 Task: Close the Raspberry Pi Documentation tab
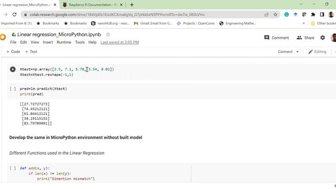point(121,5)
